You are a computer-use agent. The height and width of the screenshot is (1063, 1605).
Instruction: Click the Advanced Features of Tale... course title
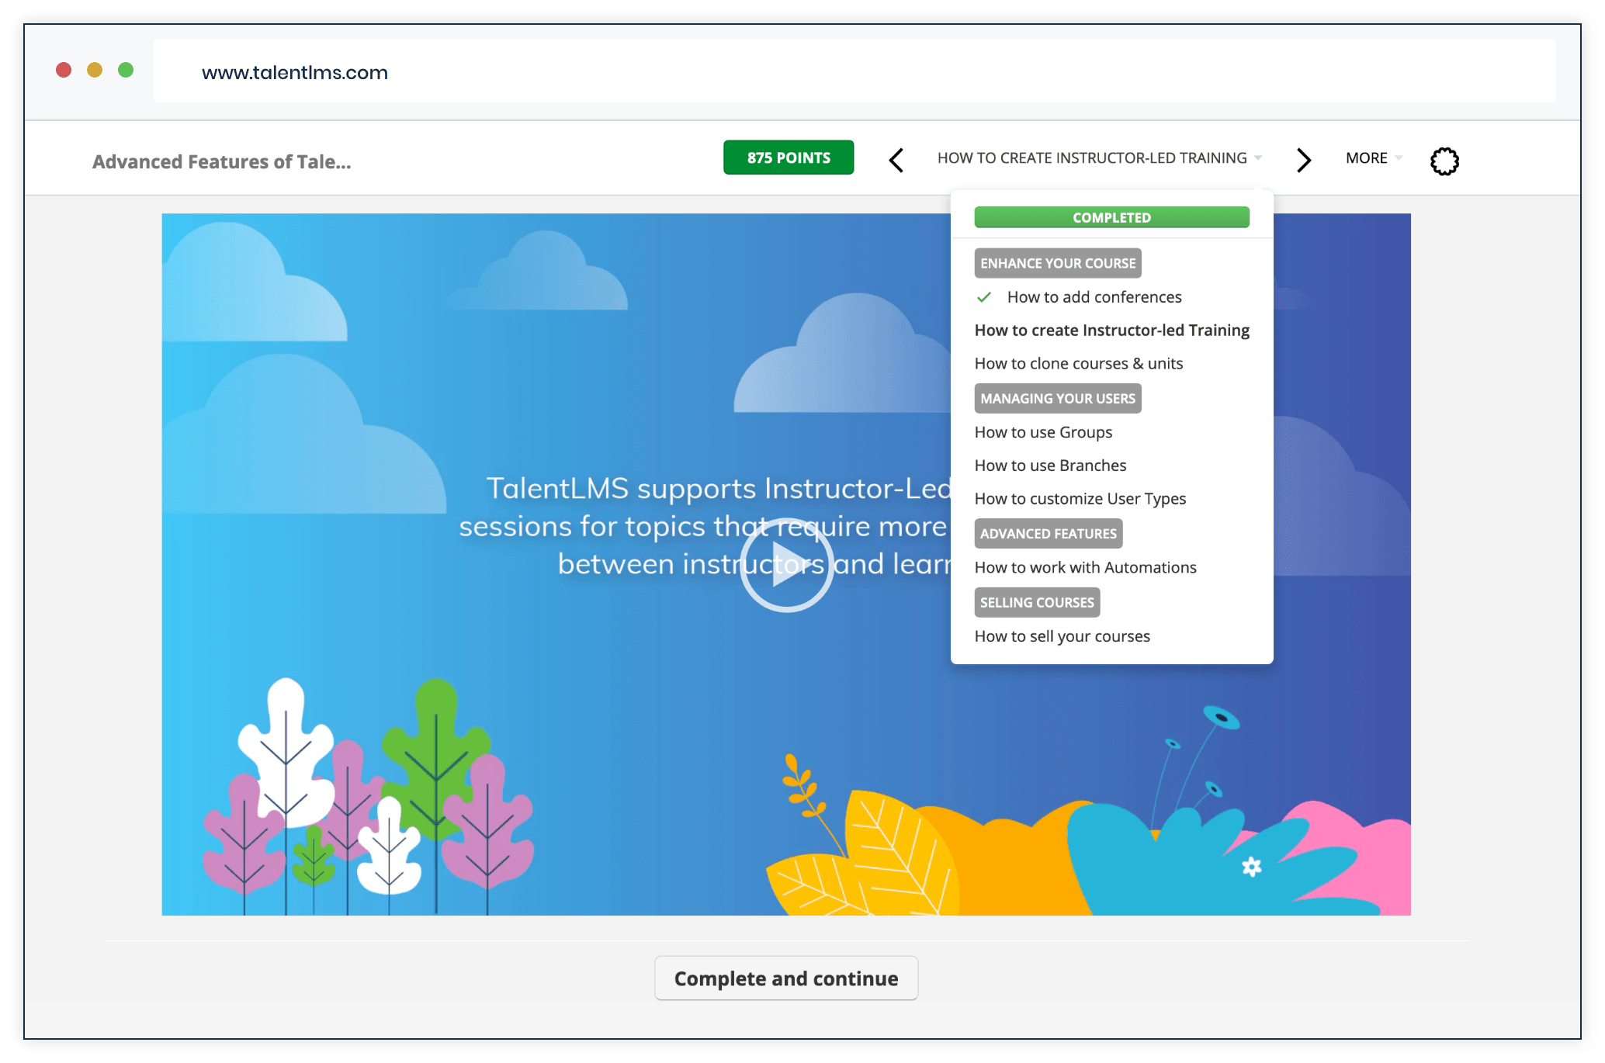[x=221, y=161]
